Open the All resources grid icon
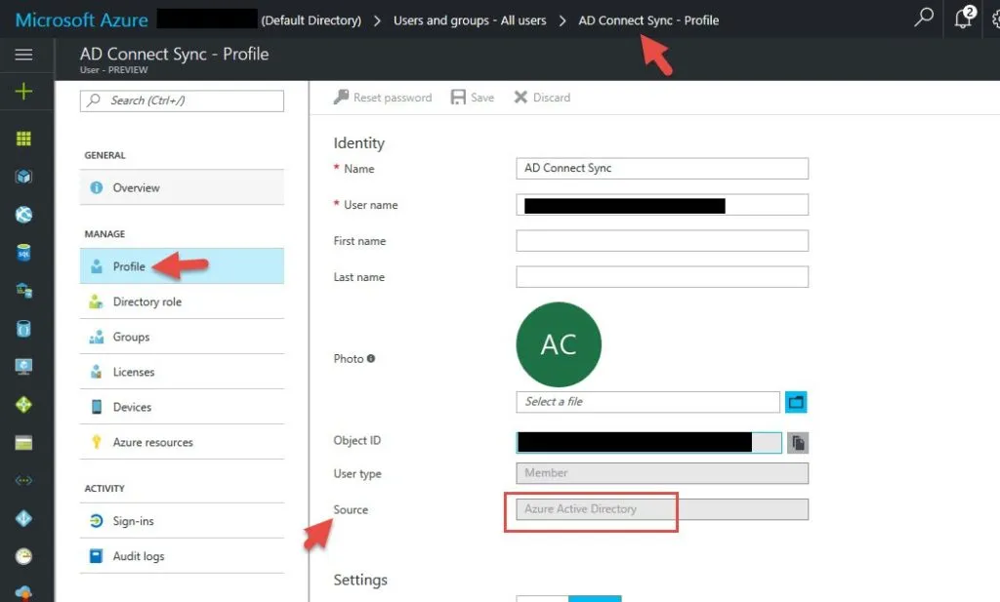This screenshot has width=1000, height=602. [x=23, y=139]
